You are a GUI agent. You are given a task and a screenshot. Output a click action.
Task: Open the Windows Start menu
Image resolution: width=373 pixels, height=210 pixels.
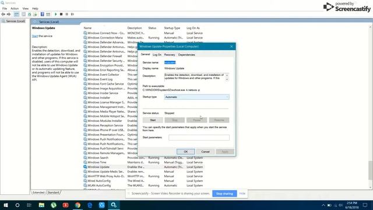coord(6,205)
